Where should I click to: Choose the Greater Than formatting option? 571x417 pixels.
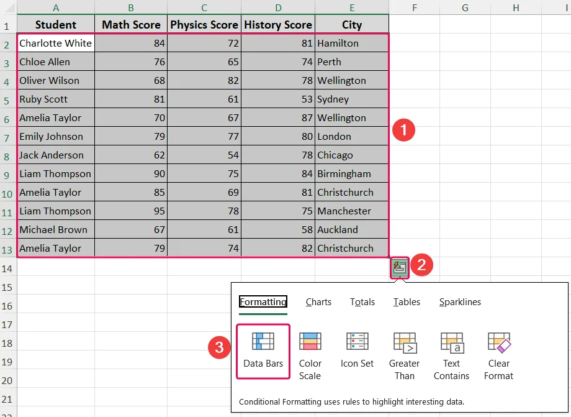tap(404, 356)
